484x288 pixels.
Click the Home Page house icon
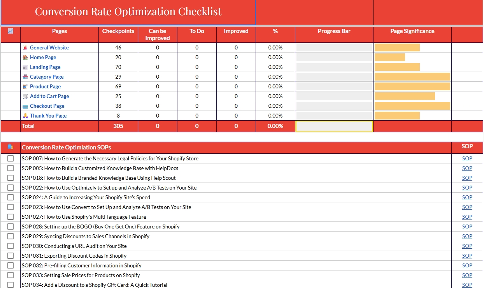pyautogui.click(x=25, y=57)
